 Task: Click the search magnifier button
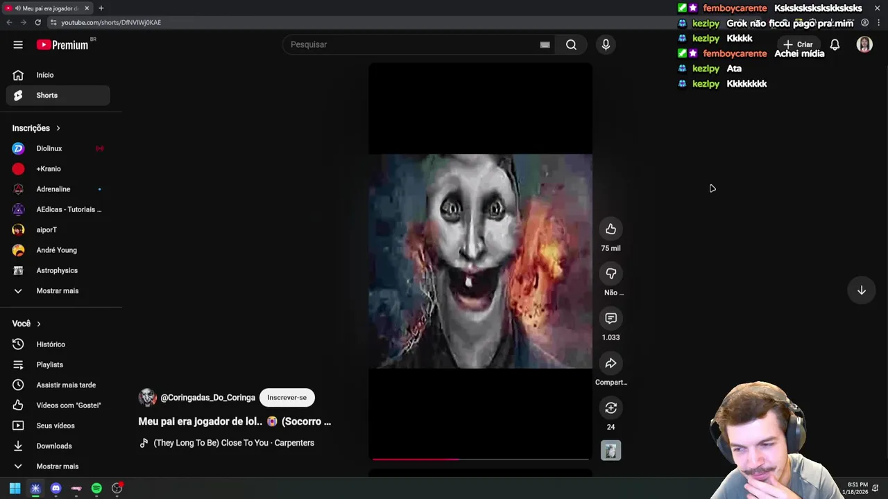coord(571,44)
